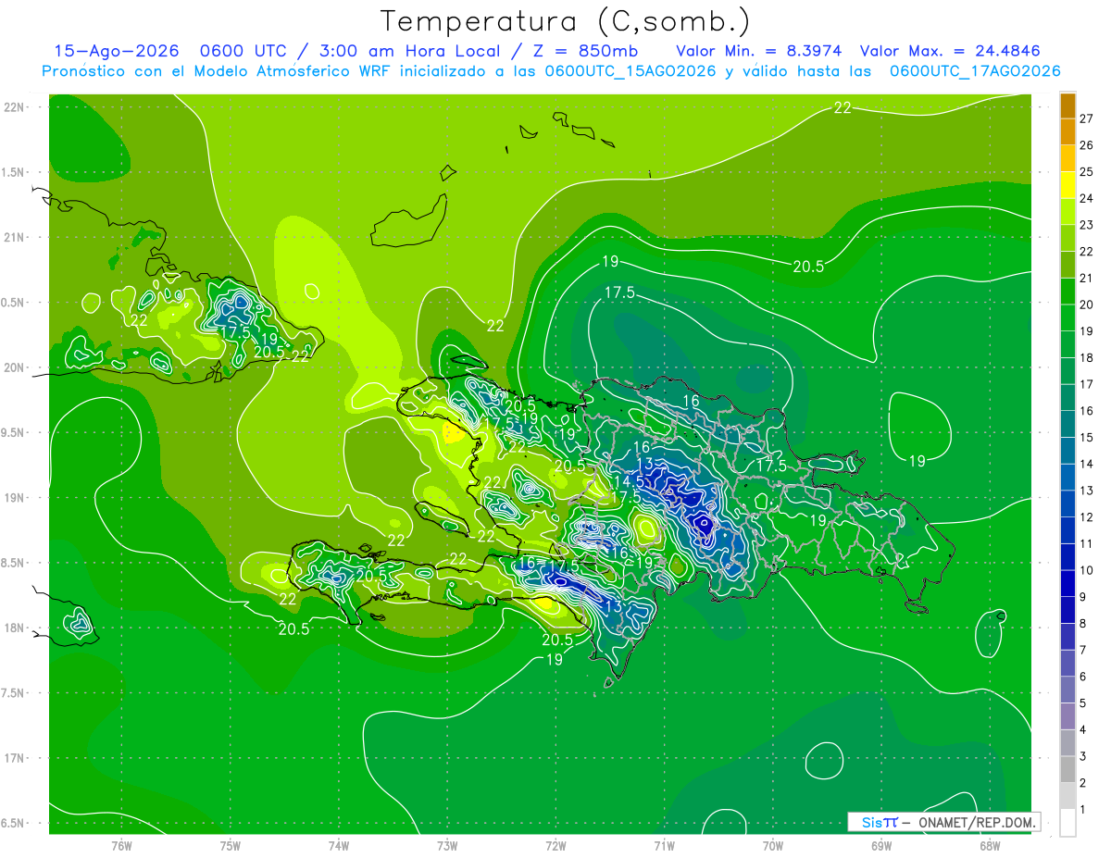Click the '17N' latitude label
This screenshot has height=858, width=1111.
[14, 758]
